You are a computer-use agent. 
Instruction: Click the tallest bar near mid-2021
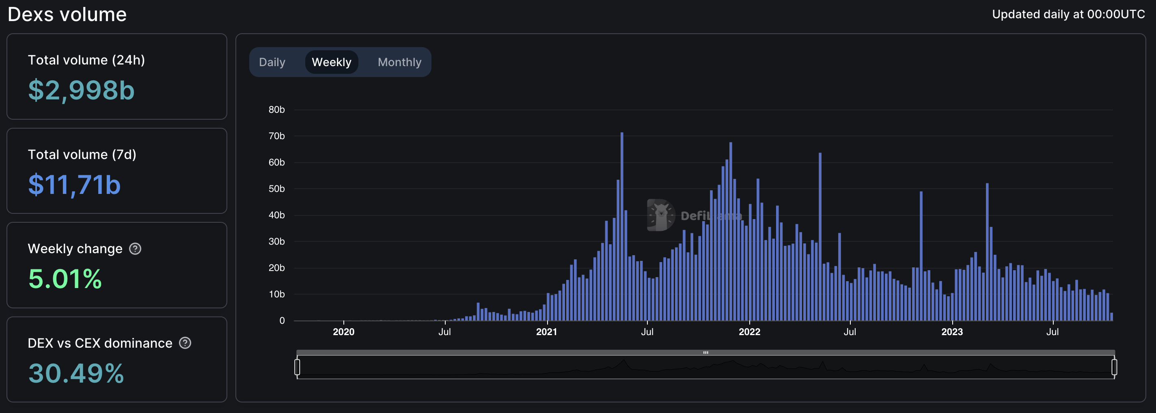pos(621,224)
